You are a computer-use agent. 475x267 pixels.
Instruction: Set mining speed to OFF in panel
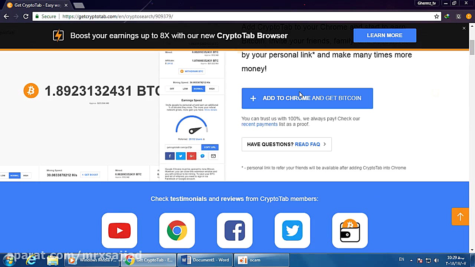pos(172,89)
